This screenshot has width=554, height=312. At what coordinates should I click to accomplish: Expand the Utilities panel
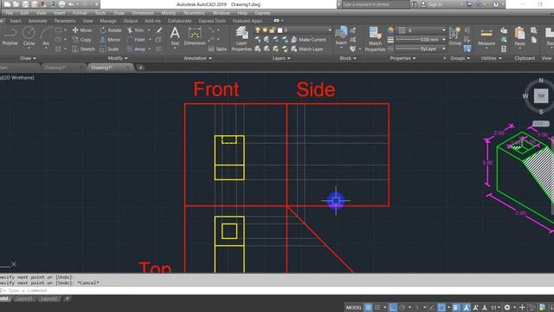491,58
